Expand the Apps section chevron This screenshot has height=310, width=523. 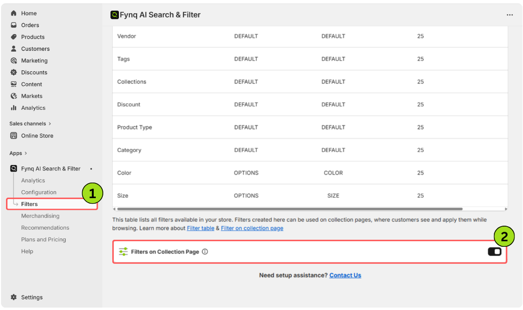coord(26,153)
